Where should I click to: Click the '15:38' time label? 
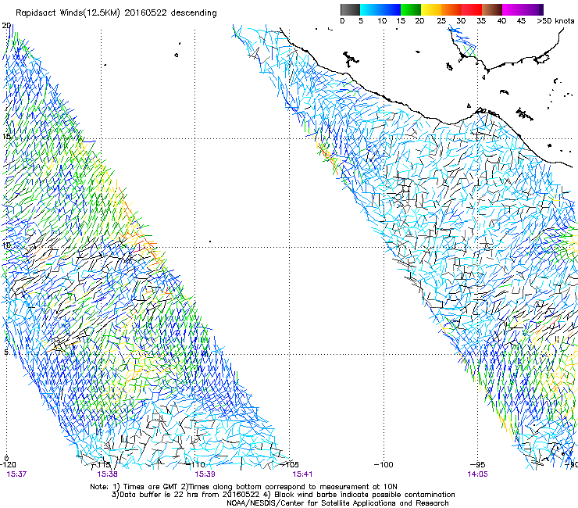[107, 474]
